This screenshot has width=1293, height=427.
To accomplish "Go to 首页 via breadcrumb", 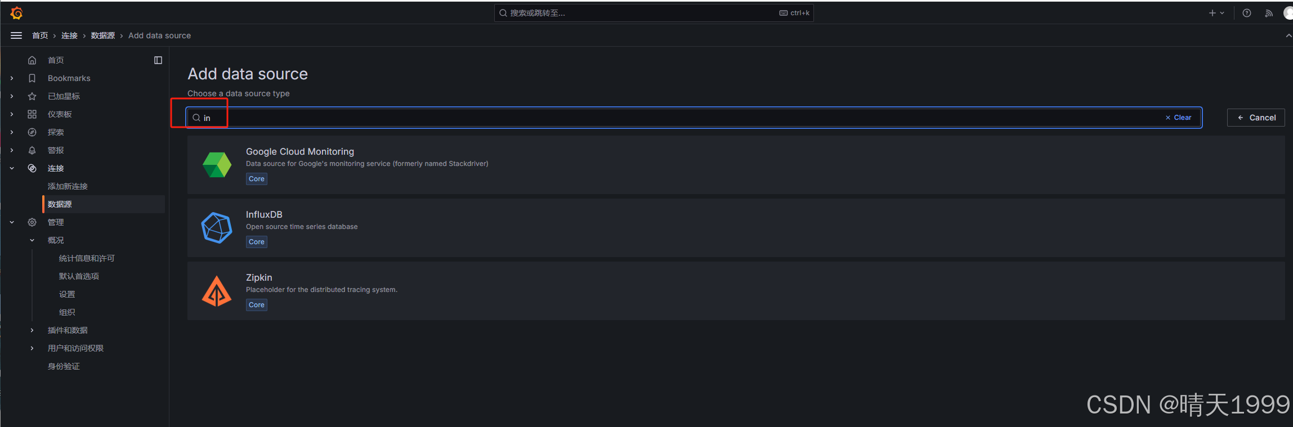I will [40, 35].
